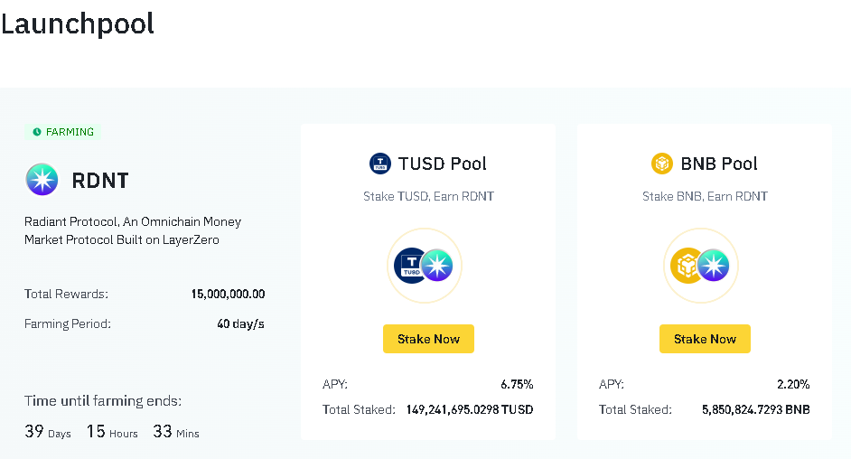Open the BNB Pool title
This screenshot has width=851, height=459.
(719, 164)
